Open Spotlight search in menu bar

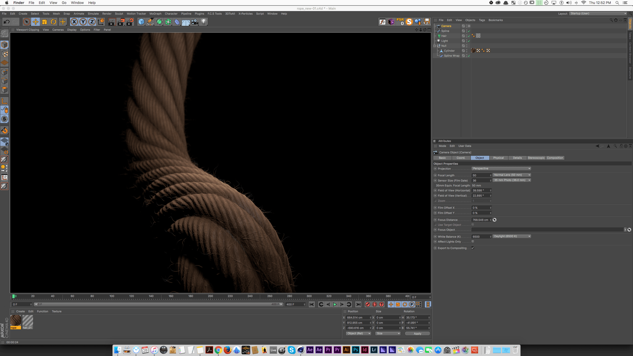pyautogui.click(x=617, y=3)
